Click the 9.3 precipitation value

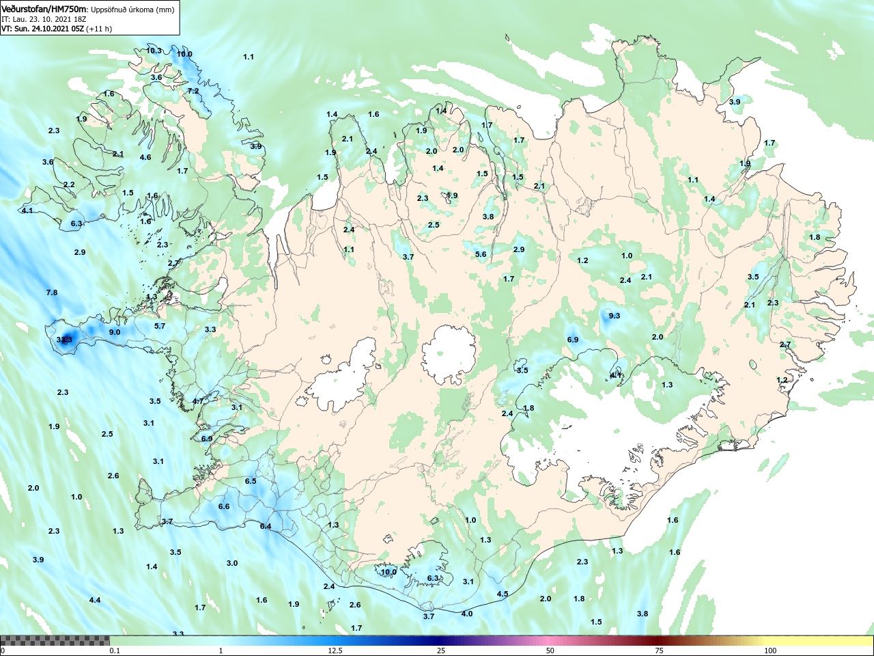615,316
